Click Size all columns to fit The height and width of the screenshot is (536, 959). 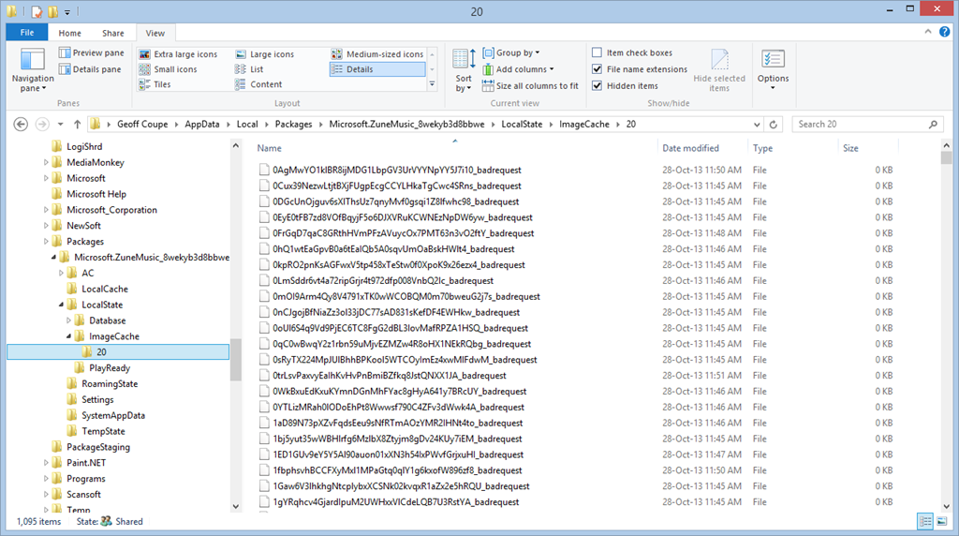point(529,85)
